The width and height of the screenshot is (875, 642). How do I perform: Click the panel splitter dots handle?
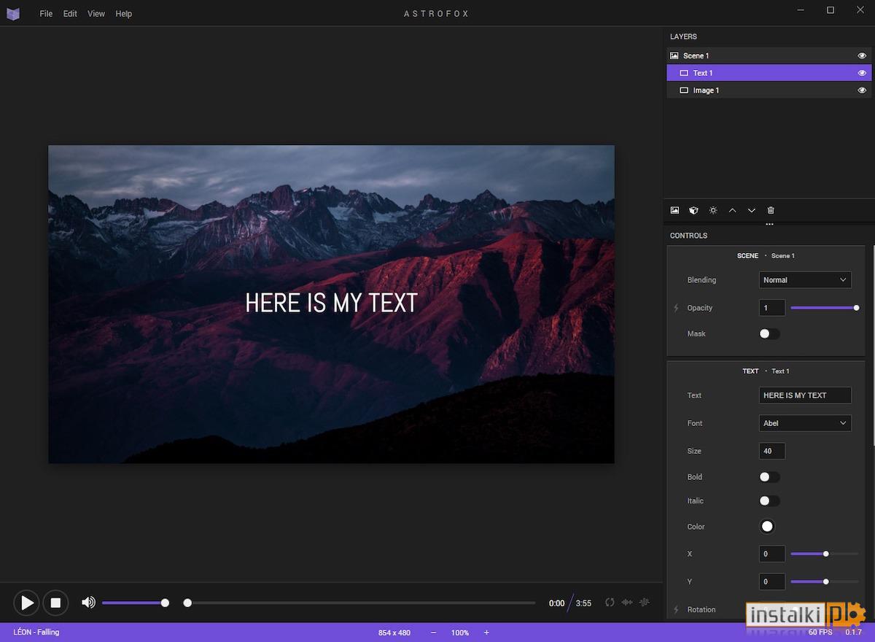769,224
